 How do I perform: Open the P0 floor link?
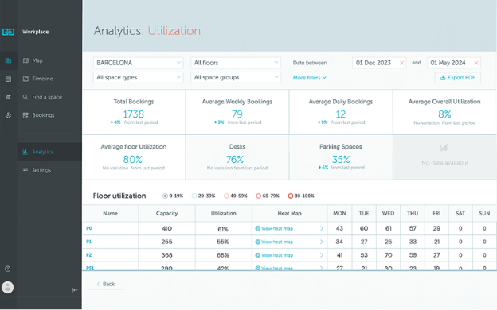click(x=89, y=228)
